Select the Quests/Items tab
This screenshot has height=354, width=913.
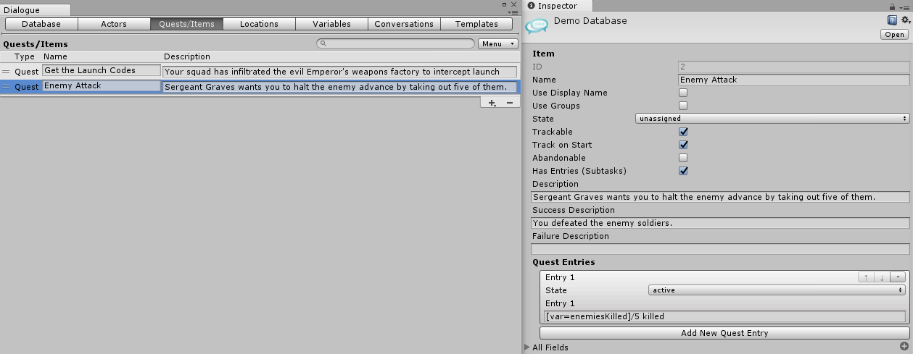(186, 24)
